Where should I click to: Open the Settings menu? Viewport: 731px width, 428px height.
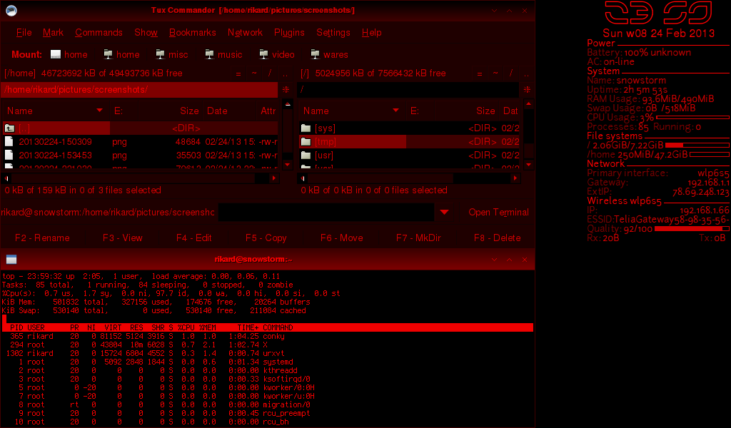[333, 33]
